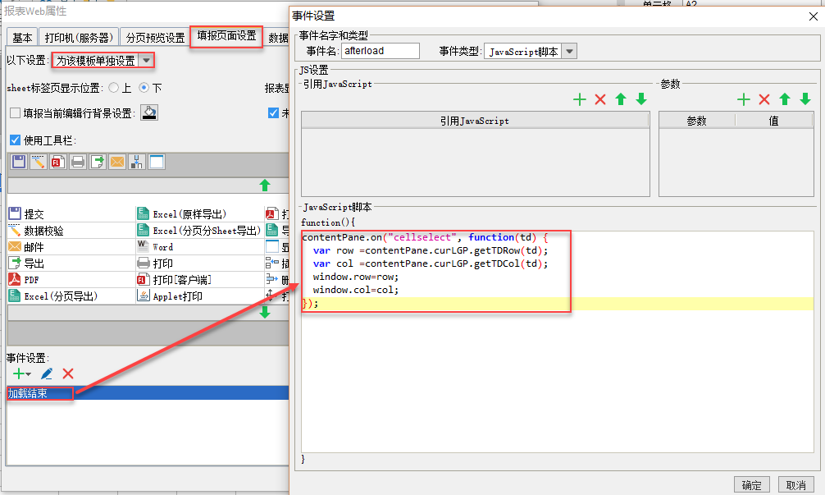Remove referenced JavaScript with red X

(x=600, y=99)
